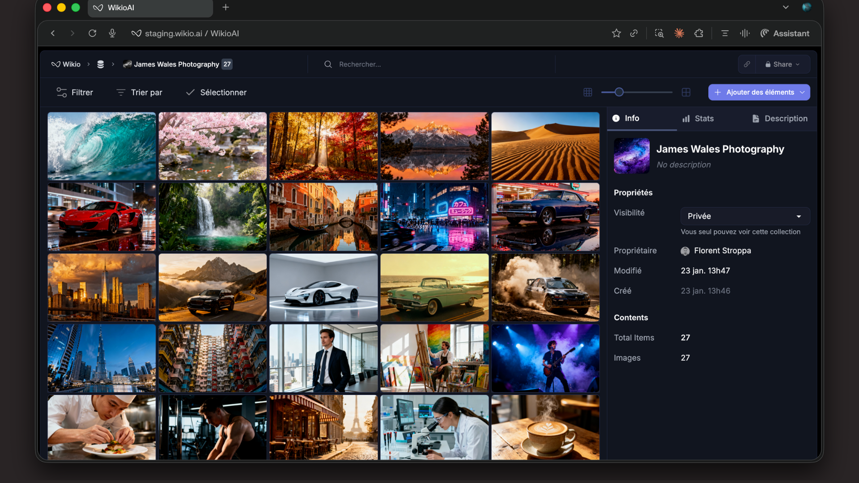Activate the visual search lens icon

click(659, 33)
